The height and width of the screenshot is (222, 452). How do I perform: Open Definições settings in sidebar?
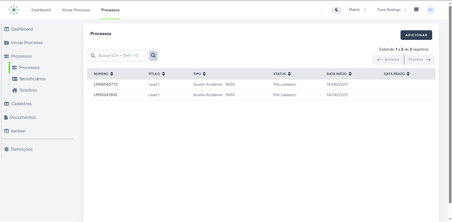point(18,149)
